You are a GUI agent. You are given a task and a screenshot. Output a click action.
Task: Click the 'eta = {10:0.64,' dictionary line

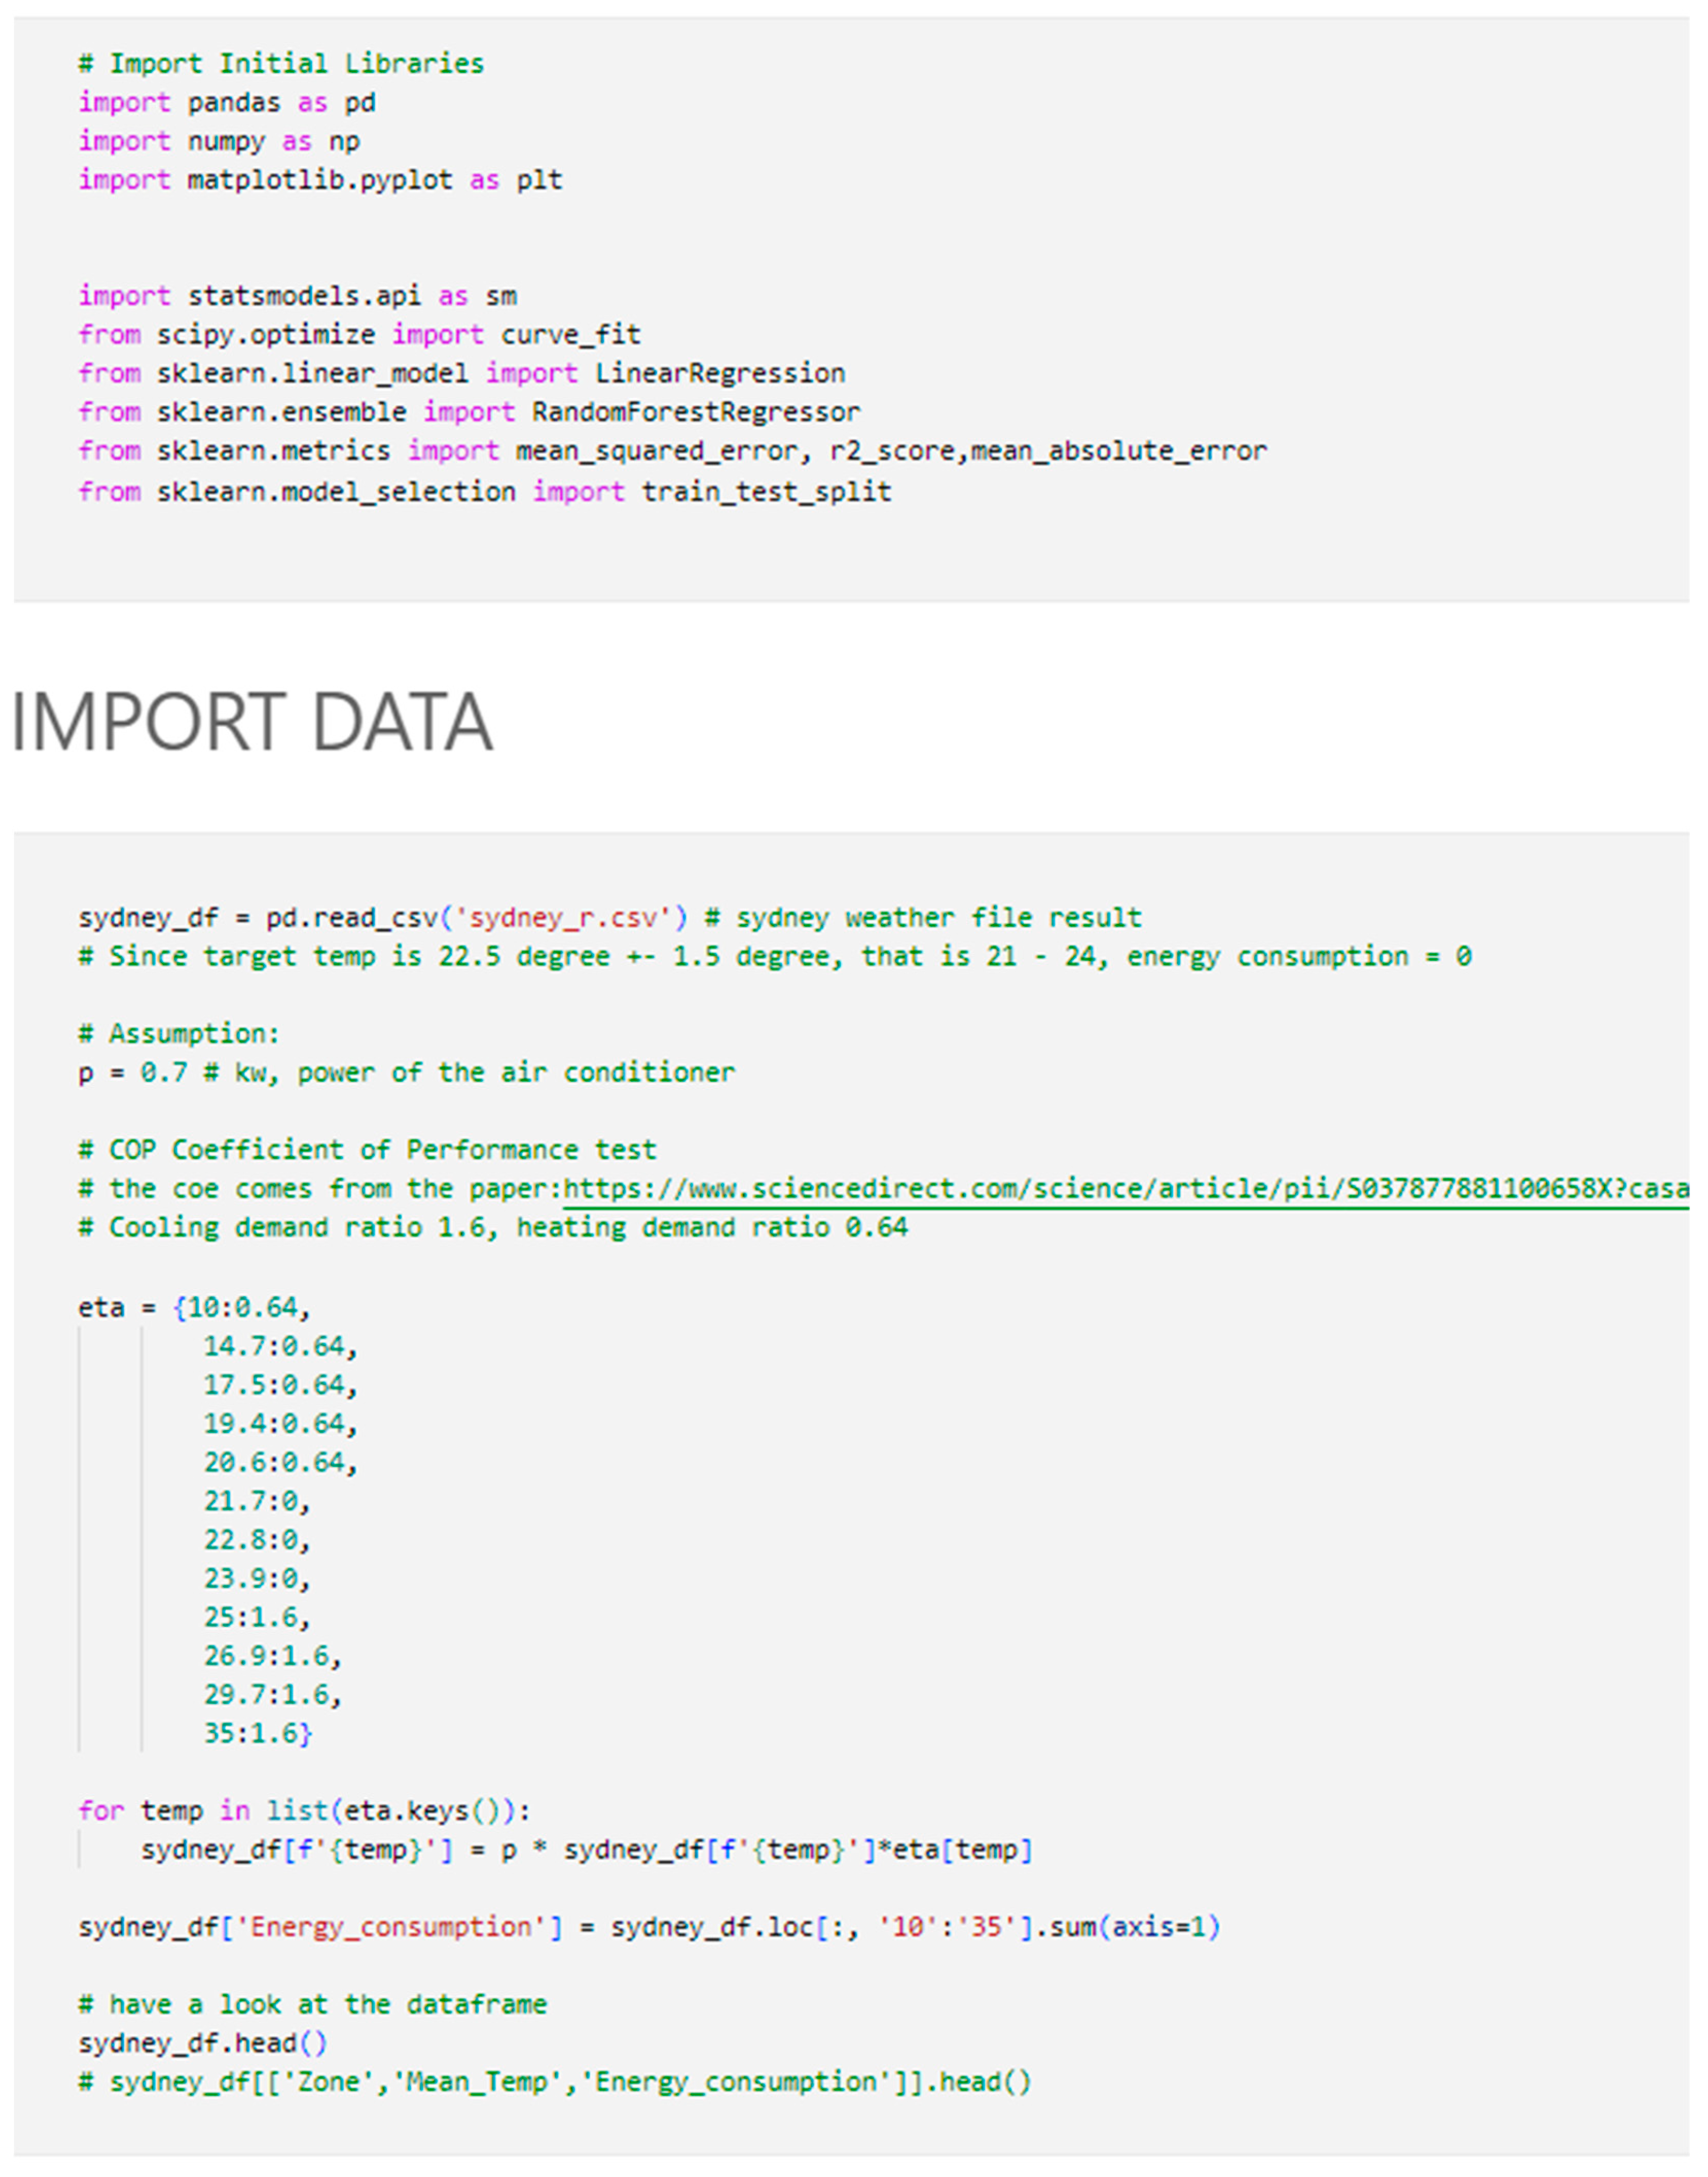pos(195,1308)
